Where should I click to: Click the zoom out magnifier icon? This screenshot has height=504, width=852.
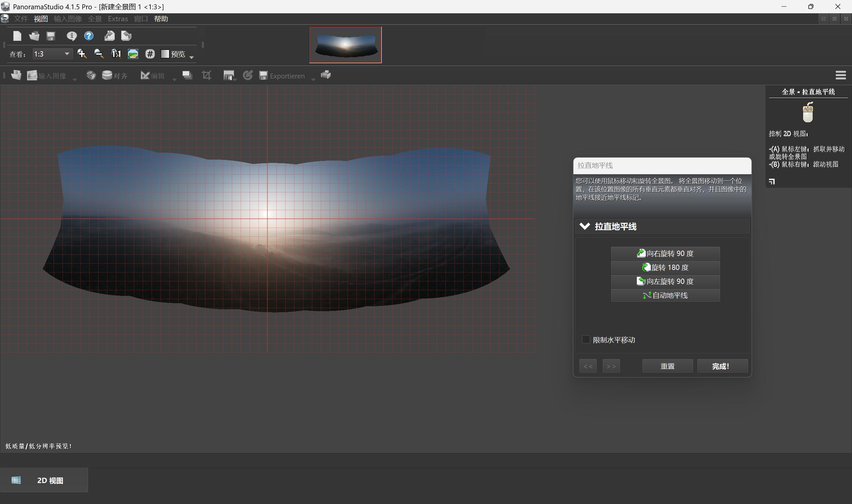(x=99, y=54)
